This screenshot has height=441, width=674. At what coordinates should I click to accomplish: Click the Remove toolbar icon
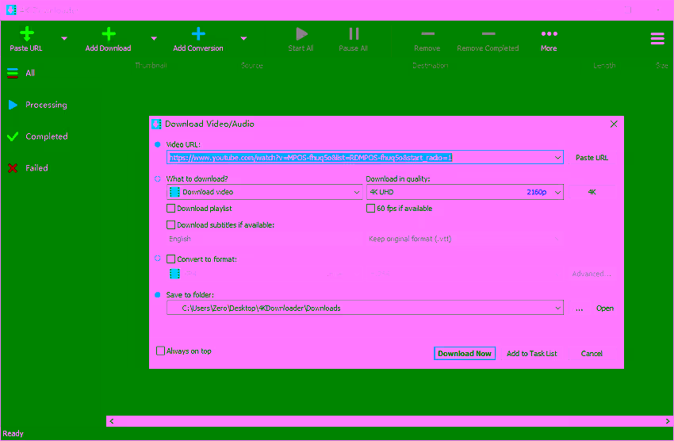[427, 33]
